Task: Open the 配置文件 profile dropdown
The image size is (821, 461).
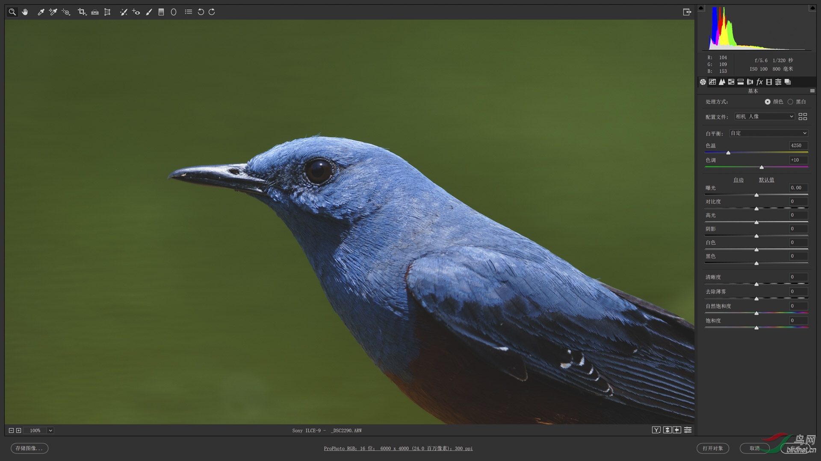Action: pos(765,117)
